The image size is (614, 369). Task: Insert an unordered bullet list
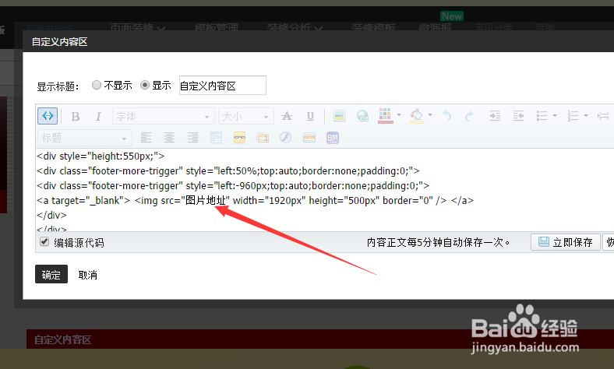[x=542, y=116]
